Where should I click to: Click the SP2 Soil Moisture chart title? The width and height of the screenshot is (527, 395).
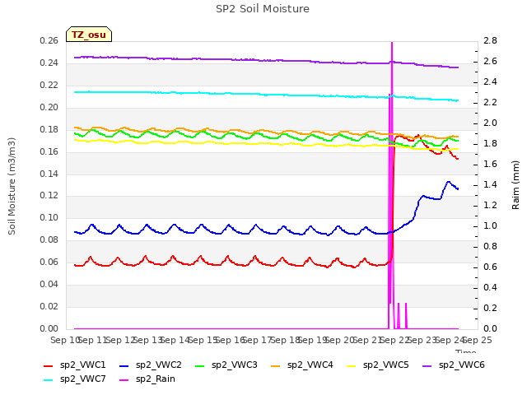(263, 9)
